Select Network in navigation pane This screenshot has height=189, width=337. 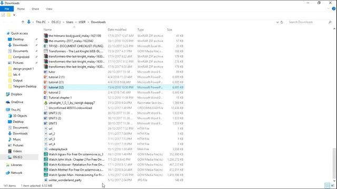point(16,173)
